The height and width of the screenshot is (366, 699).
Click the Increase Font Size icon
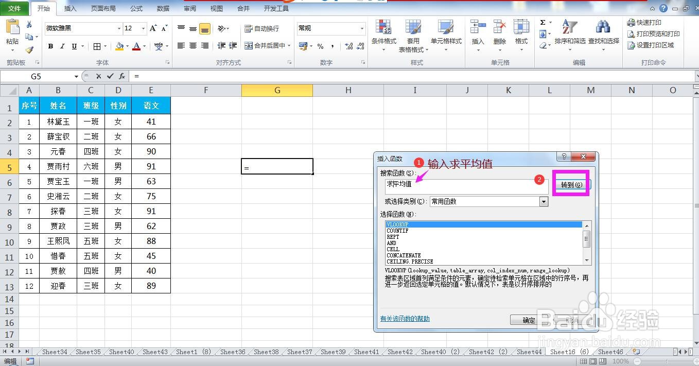pos(153,28)
